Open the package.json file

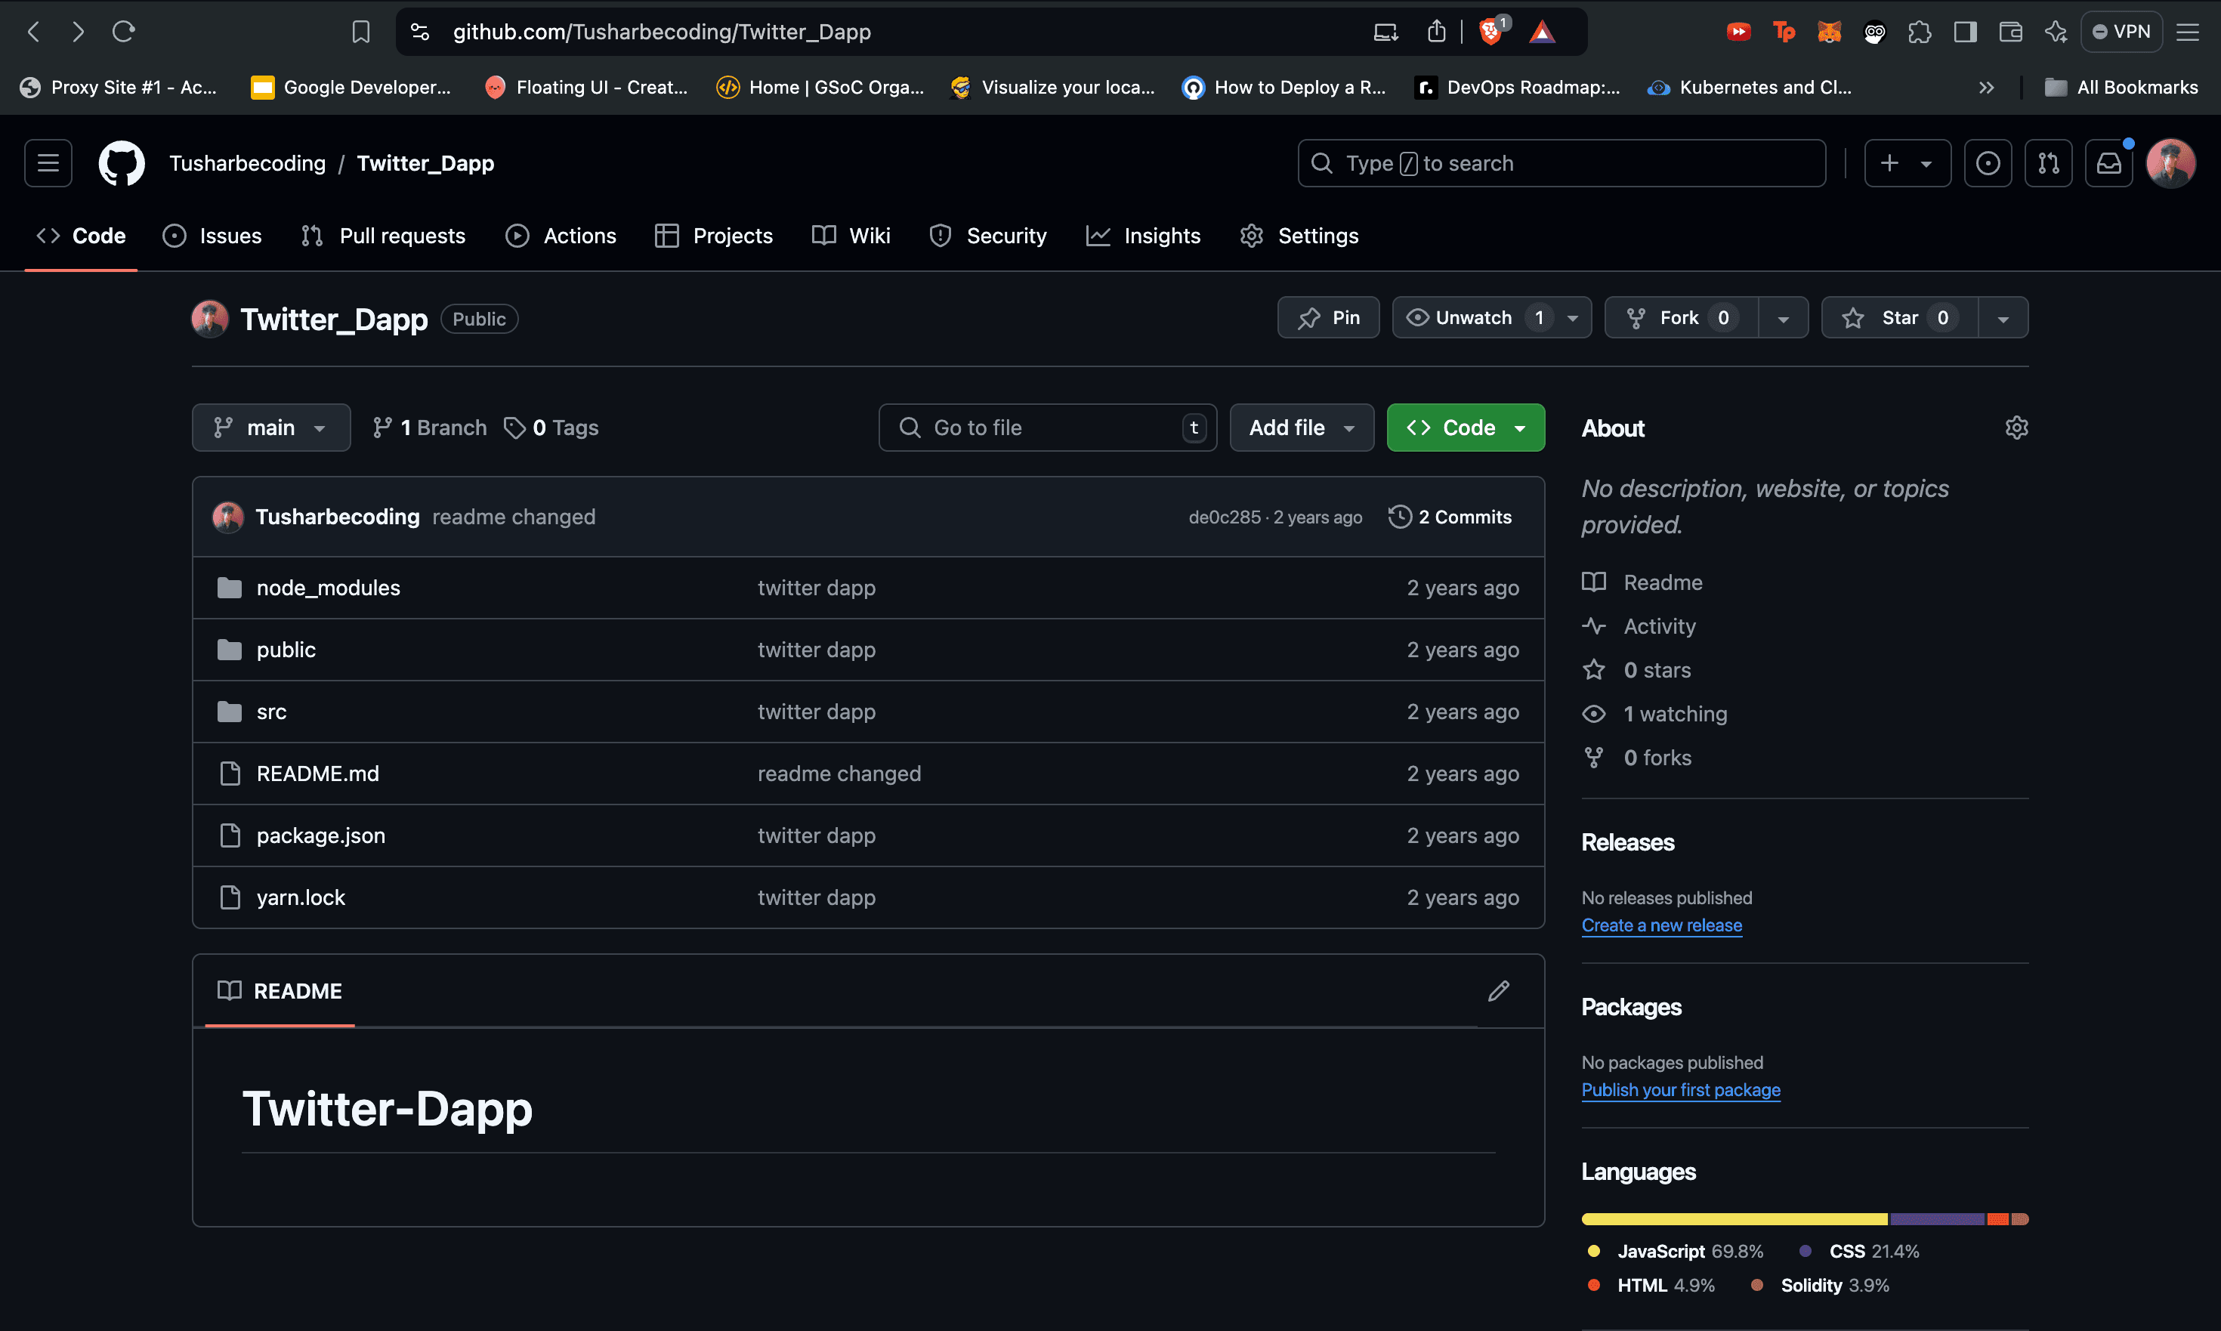(320, 835)
